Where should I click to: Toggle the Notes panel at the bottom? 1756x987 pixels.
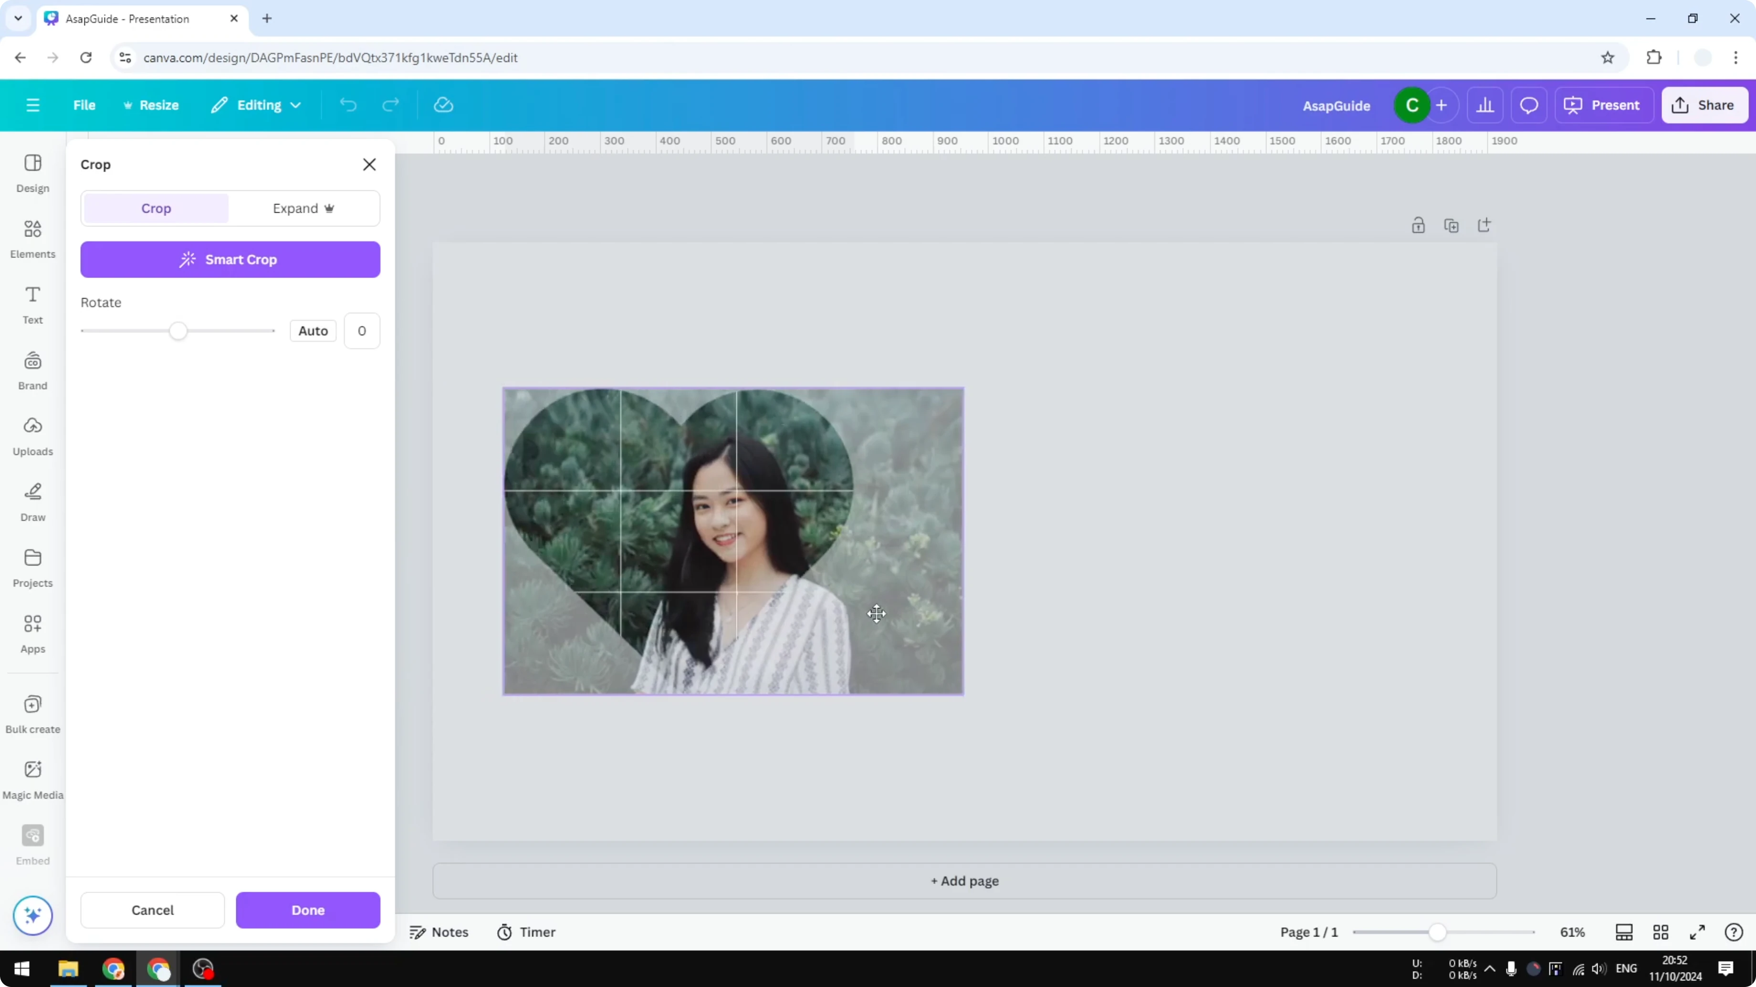(439, 932)
